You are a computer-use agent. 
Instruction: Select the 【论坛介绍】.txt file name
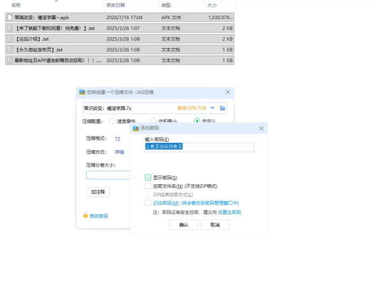click(31, 39)
